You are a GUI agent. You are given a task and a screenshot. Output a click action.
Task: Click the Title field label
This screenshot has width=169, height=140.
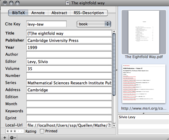(x=10, y=33)
